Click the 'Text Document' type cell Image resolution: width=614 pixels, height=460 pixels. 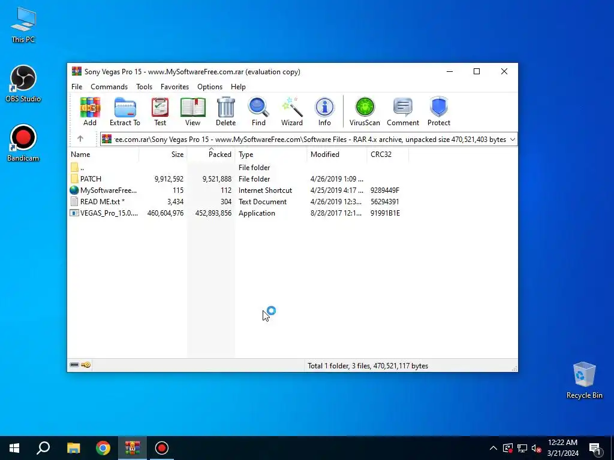click(263, 202)
